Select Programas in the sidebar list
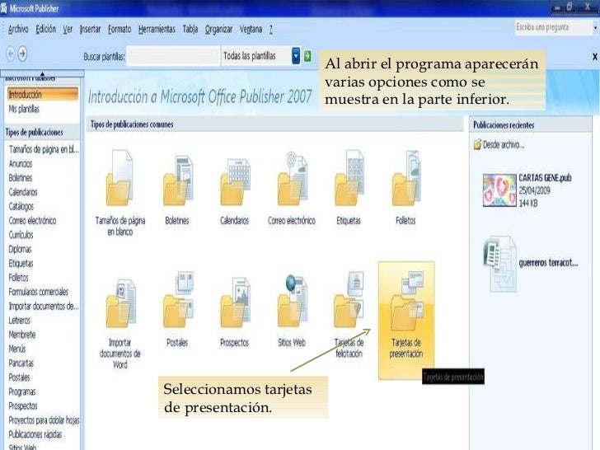Image resolution: width=600 pixels, height=450 pixels. 22,391
